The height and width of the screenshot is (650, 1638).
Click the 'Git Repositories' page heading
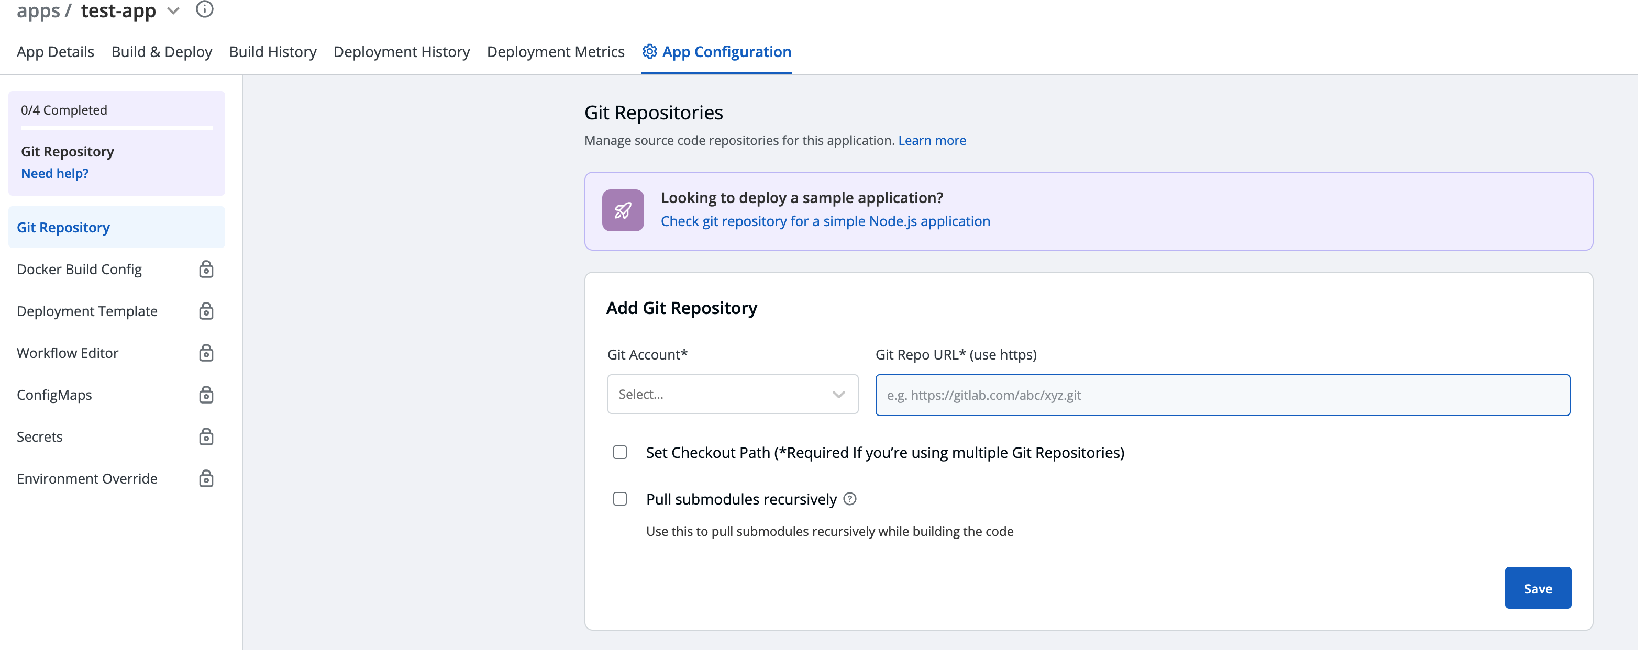653,113
